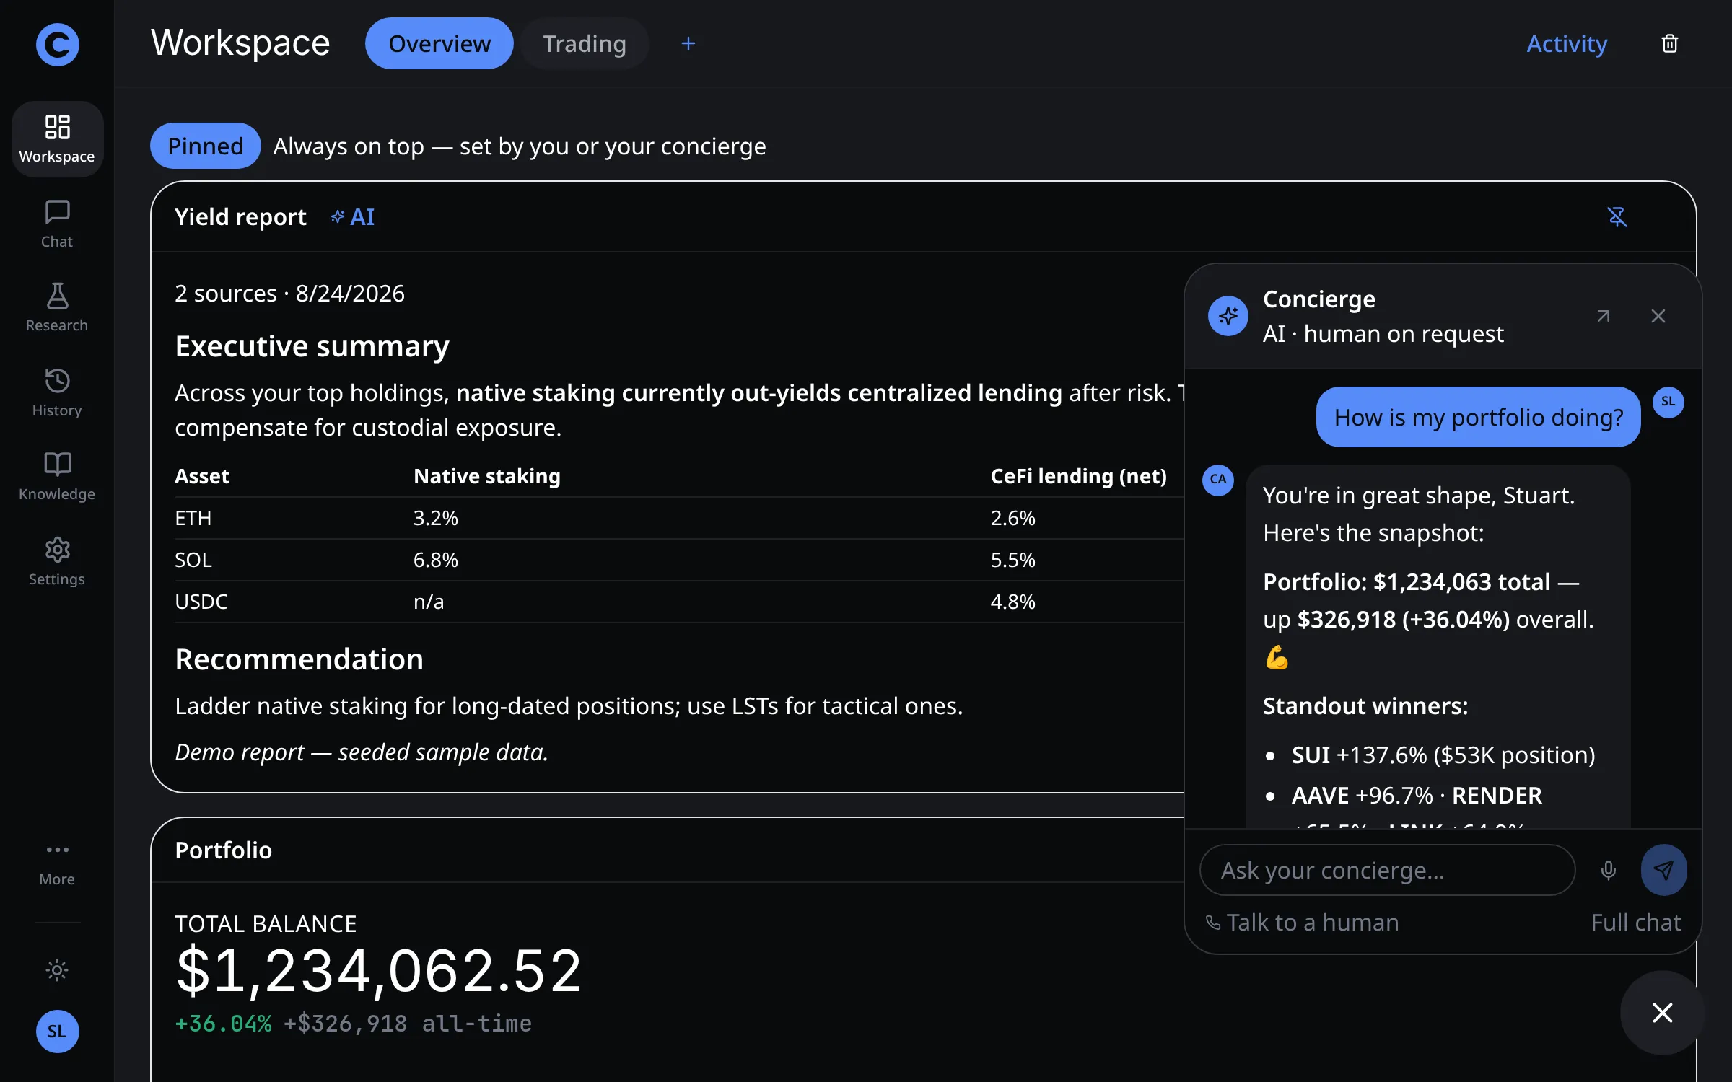The image size is (1732, 1082).
Task: Close the Concierge panel header
Action: [x=1658, y=316]
